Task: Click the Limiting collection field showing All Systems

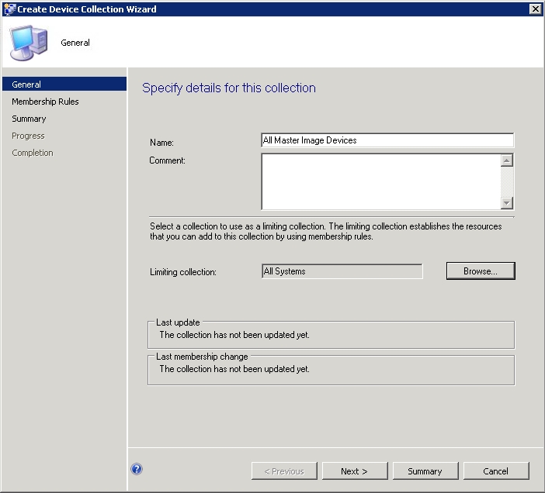Action: pyautogui.click(x=342, y=271)
